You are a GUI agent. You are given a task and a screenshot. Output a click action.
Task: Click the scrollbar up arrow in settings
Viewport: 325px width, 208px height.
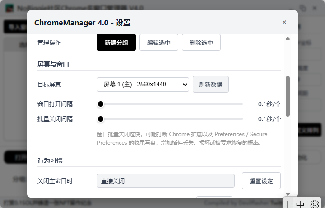(x=288, y=38)
